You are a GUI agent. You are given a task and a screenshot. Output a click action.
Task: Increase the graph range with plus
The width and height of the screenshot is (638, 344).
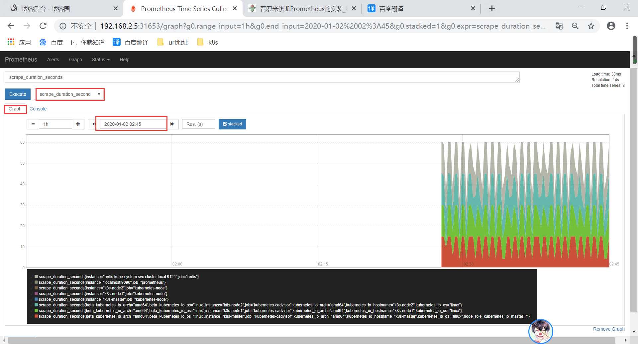(78, 124)
